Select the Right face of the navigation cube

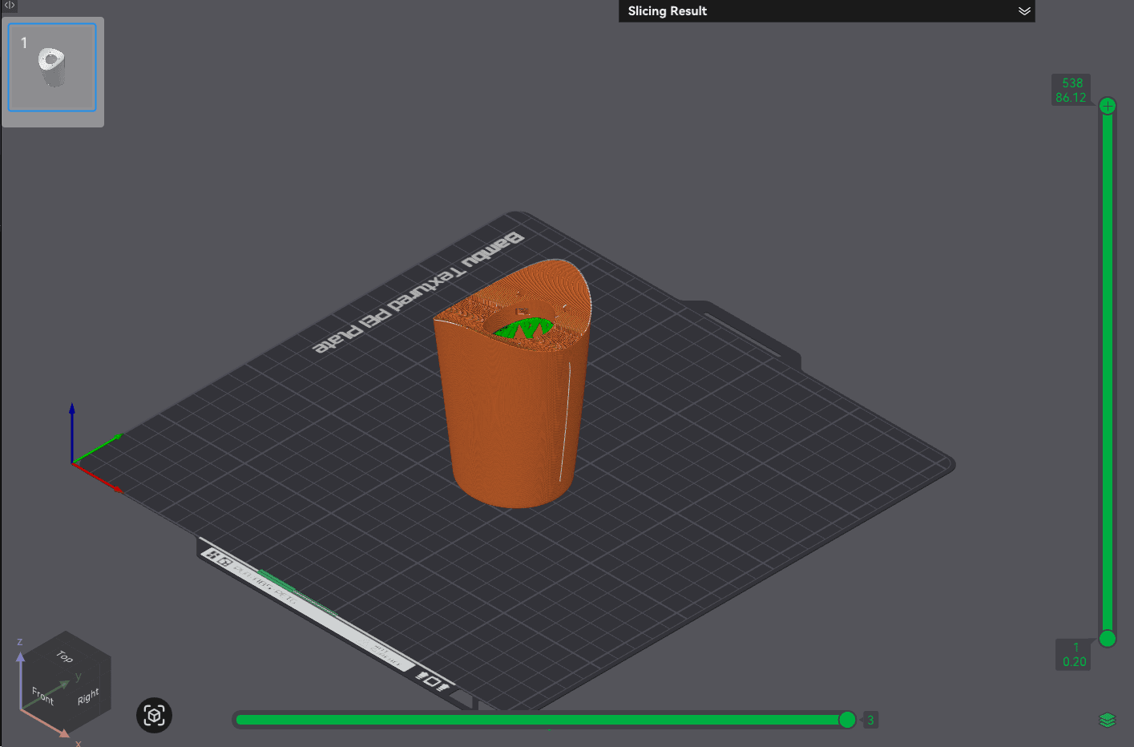(x=88, y=696)
